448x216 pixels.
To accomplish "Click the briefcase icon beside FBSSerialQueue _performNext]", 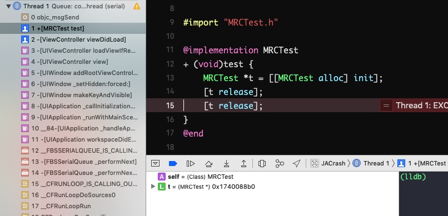I will tap(25, 162).
